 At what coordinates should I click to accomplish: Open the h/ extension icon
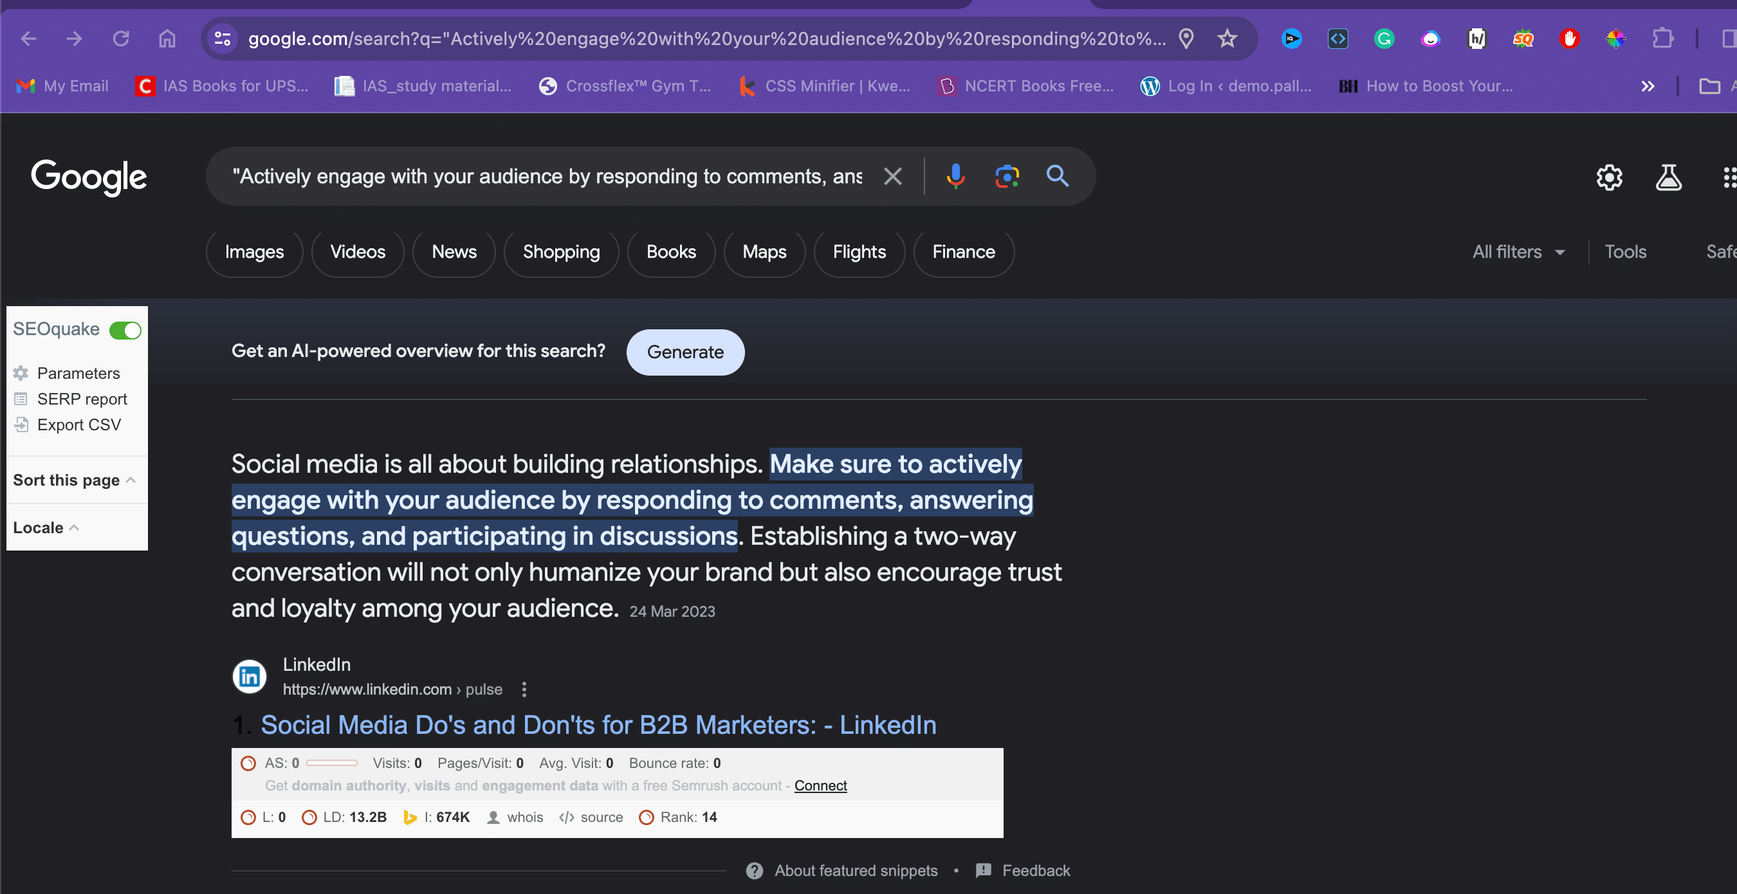tap(1476, 39)
